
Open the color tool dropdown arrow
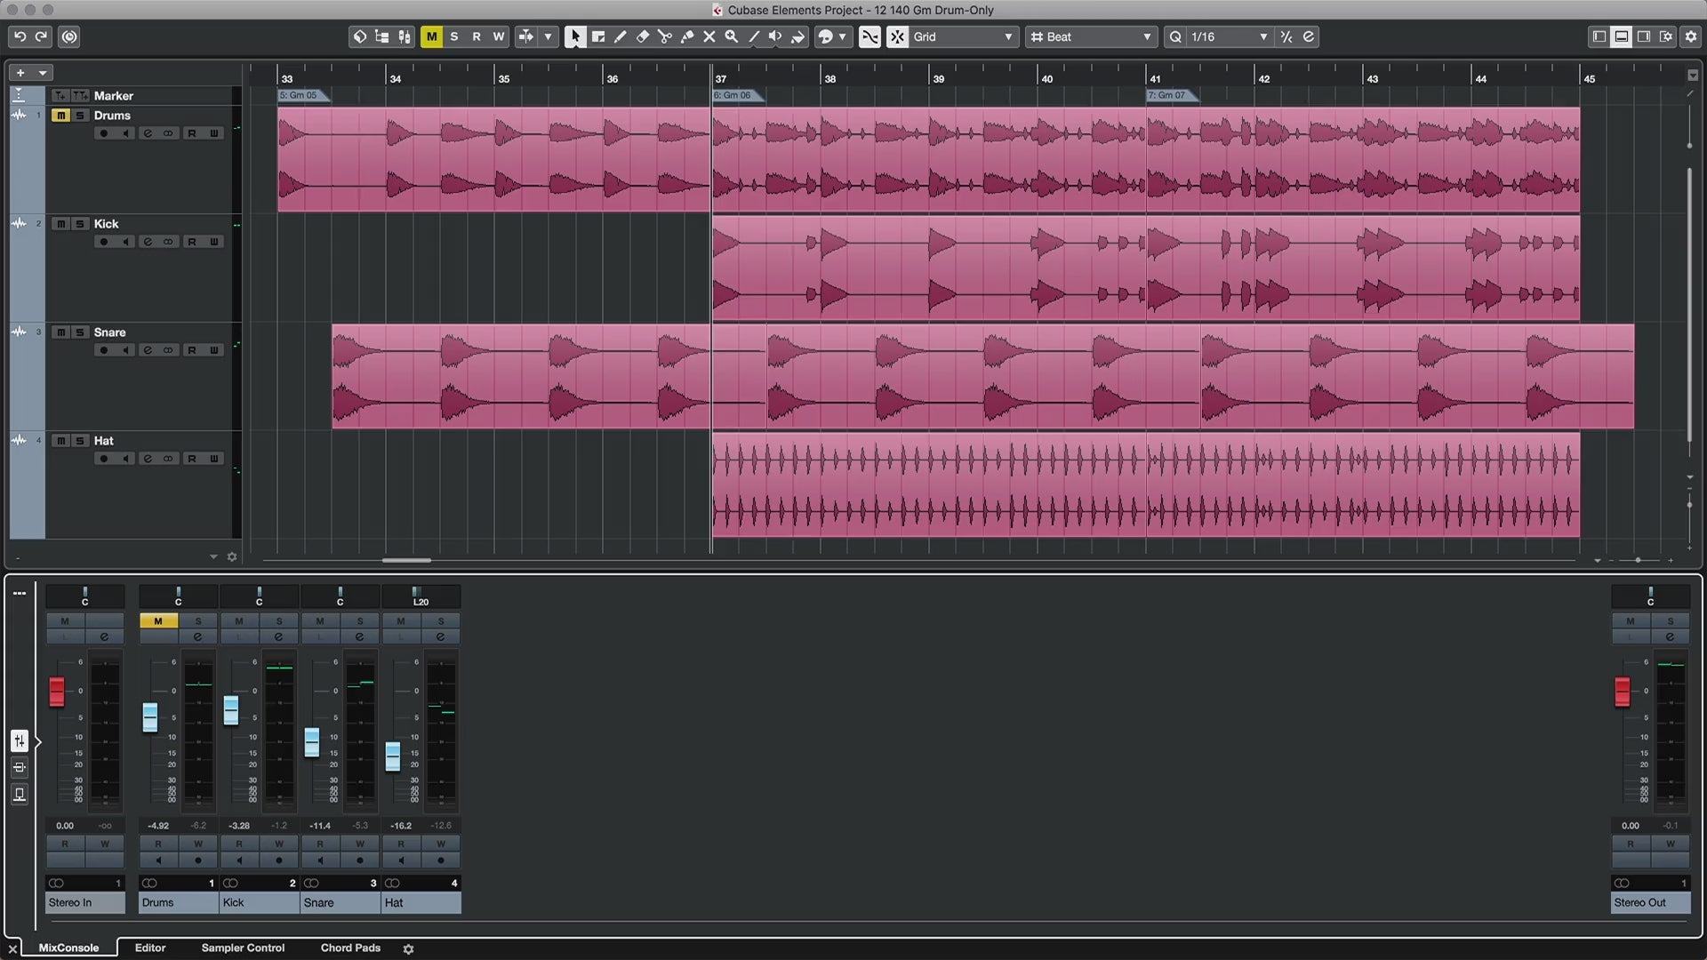pos(842,36)
